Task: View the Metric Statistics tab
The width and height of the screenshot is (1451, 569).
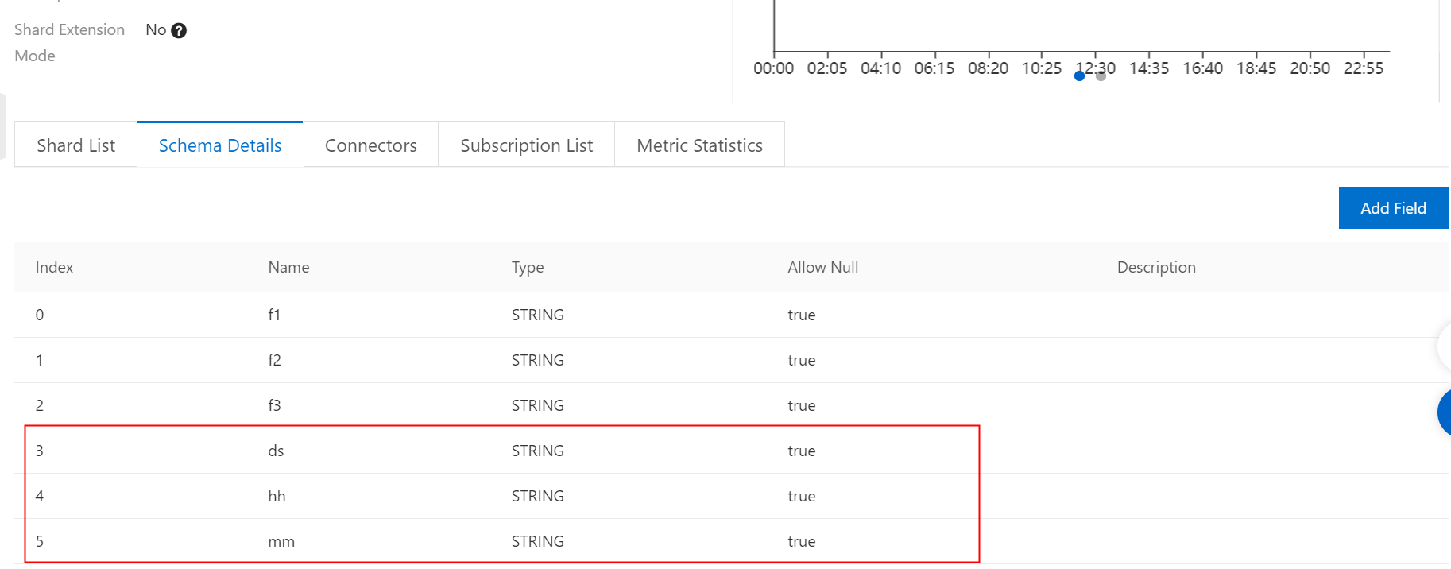Action: tap(699, 145)
